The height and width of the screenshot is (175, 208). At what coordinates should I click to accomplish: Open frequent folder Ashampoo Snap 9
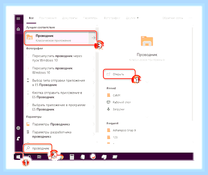124,130
